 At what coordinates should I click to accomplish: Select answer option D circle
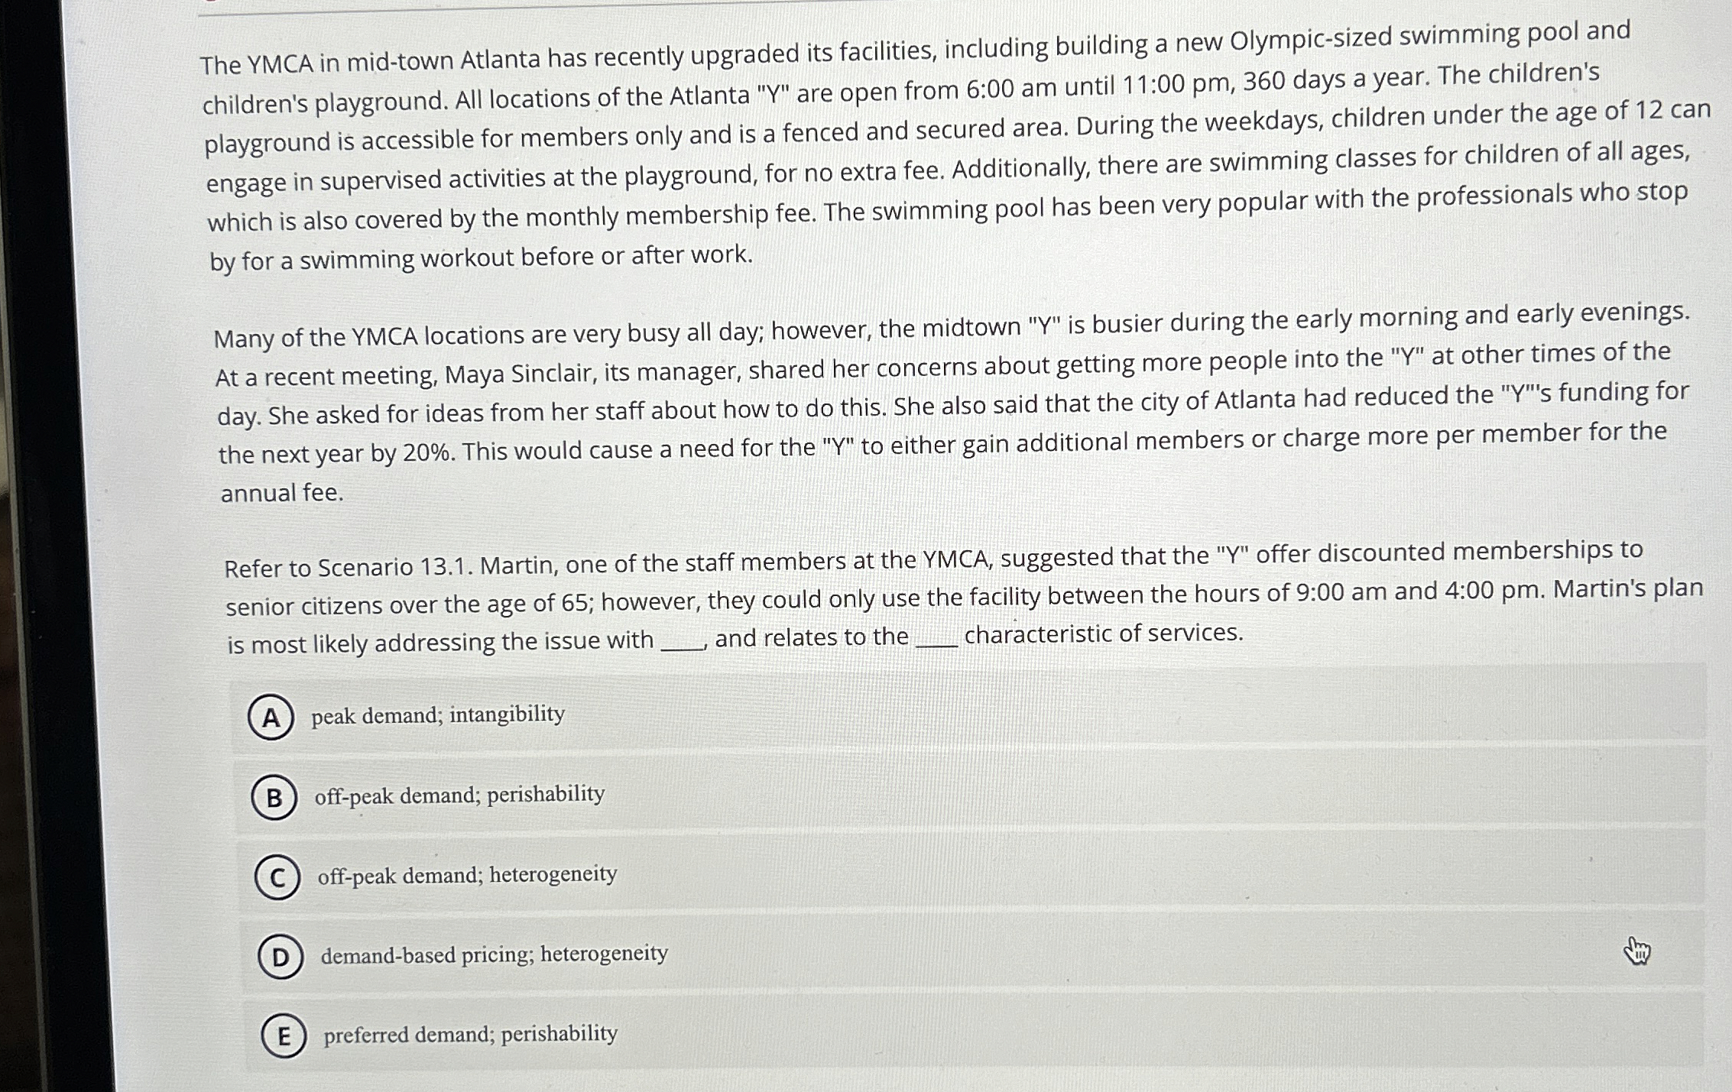[x=281, y=955]
